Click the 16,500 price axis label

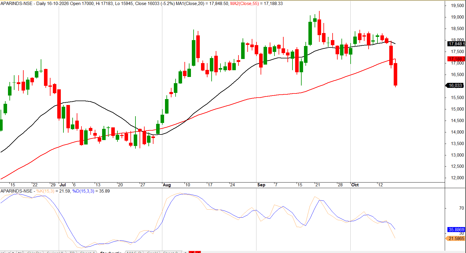(x=457, y=75)
